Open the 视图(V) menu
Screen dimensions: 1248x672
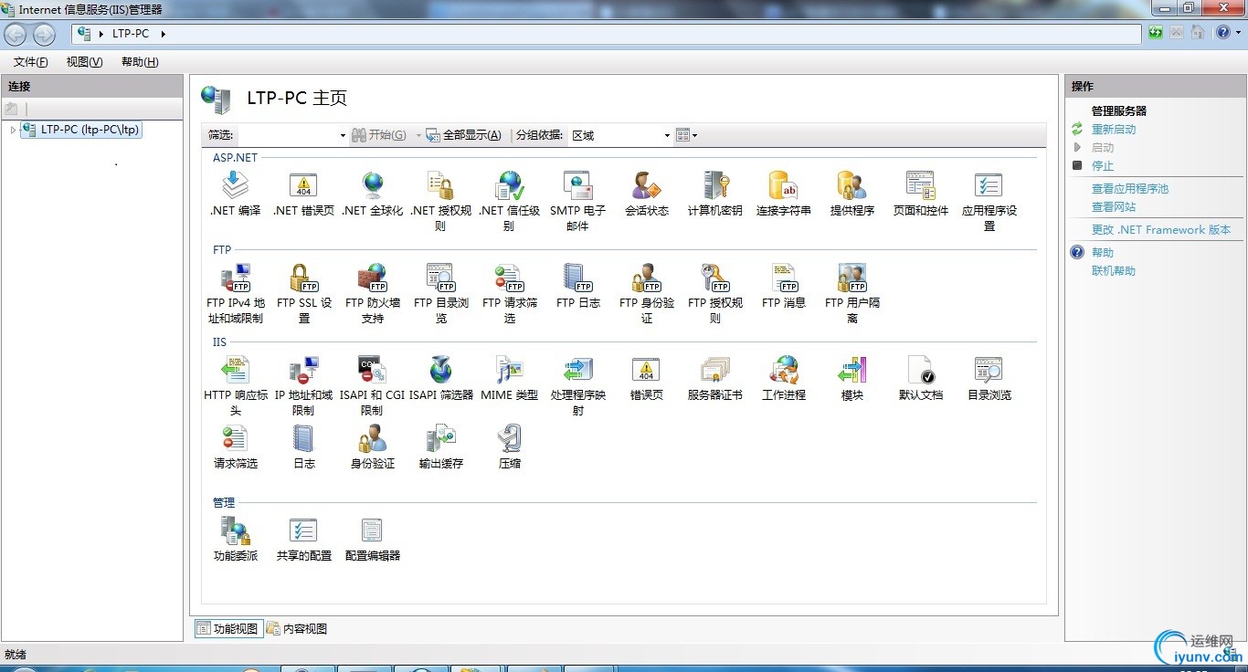click(84, 62)
